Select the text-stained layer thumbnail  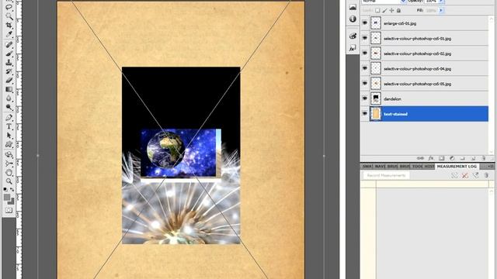pos(376,114)
